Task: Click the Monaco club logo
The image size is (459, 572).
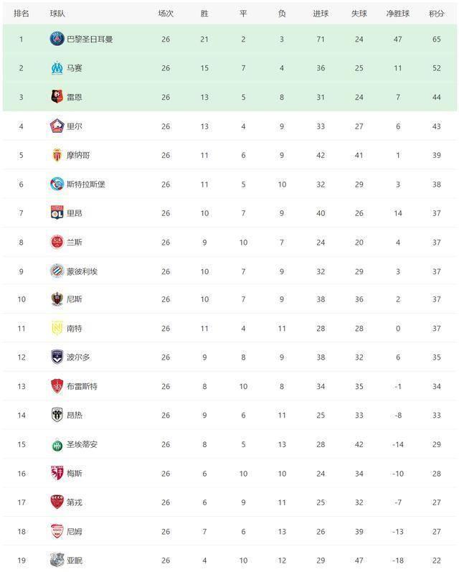Action: (x=57, y=155)
